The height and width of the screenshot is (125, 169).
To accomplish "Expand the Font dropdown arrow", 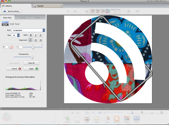I will pyautogui.click(x=44, y=30).
